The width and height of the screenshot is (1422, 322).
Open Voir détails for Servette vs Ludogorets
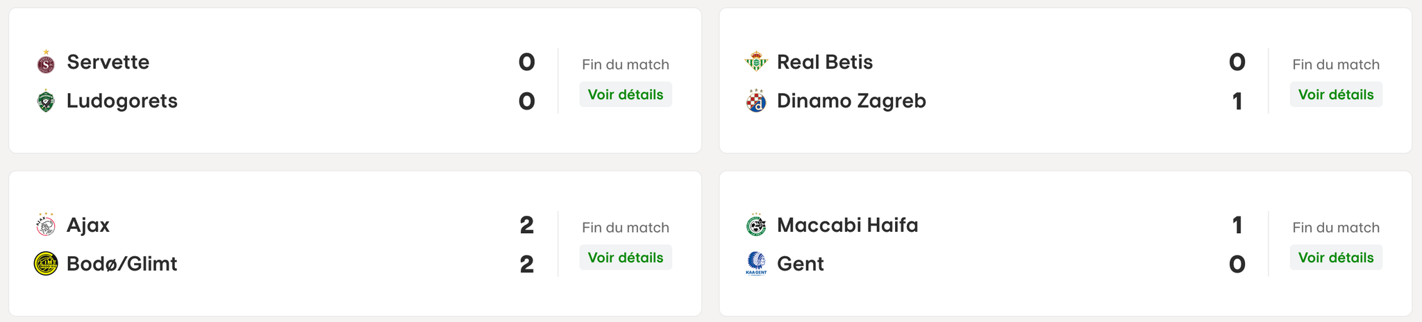[625, 94]
